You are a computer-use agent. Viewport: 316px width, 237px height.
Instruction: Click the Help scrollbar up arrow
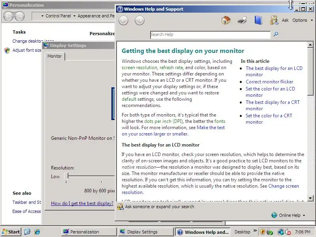click(310, 45)
